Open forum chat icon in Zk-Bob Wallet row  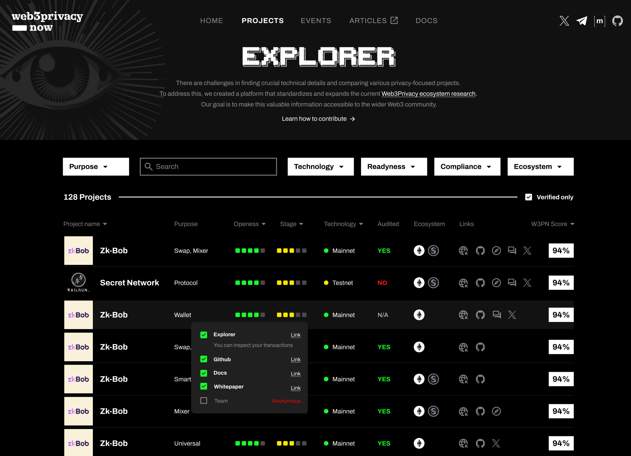click(497, 315)
